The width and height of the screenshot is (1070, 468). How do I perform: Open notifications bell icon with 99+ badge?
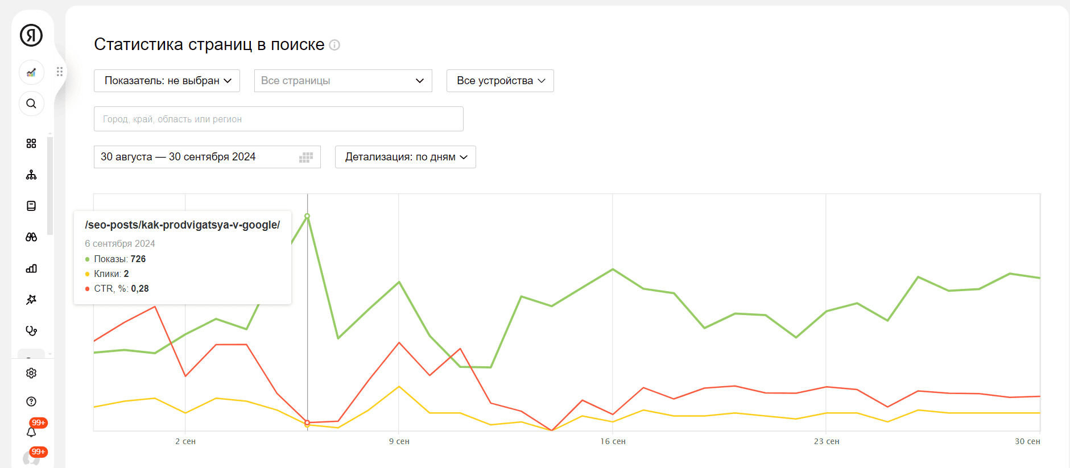coord(31,432)
